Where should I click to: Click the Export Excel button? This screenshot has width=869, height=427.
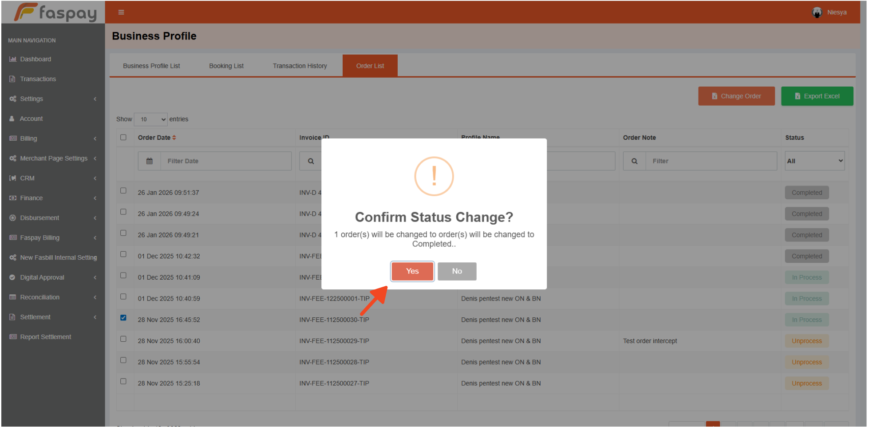point(817,96)
